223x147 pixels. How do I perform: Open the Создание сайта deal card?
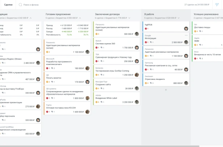coord(117,85)
